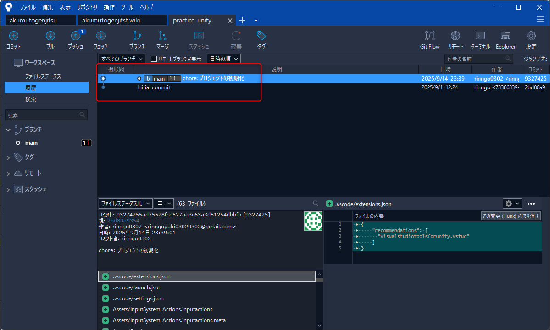Screen dimensions: 550x330
Task: Click the Stash (スタッシュ) toolbar icon
Action: pos(199,36)
